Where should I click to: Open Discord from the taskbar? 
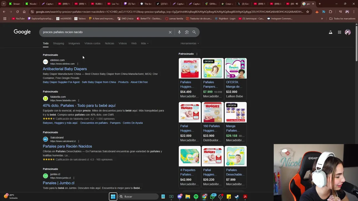(180, 197)
